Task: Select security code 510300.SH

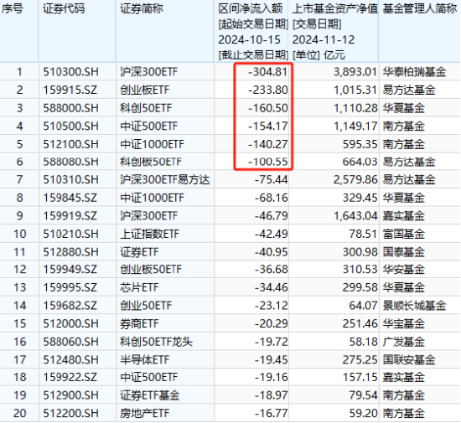Action: (x=70, y=72)
